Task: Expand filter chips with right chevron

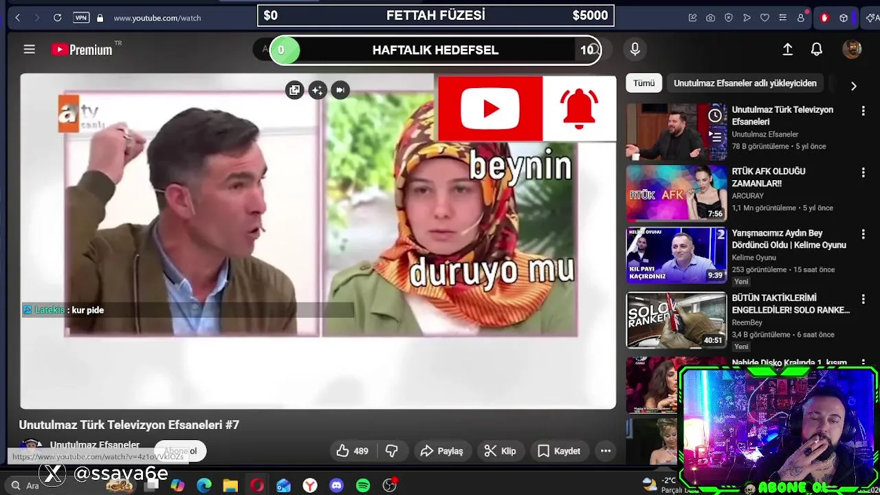Action: tap(854, 87)
